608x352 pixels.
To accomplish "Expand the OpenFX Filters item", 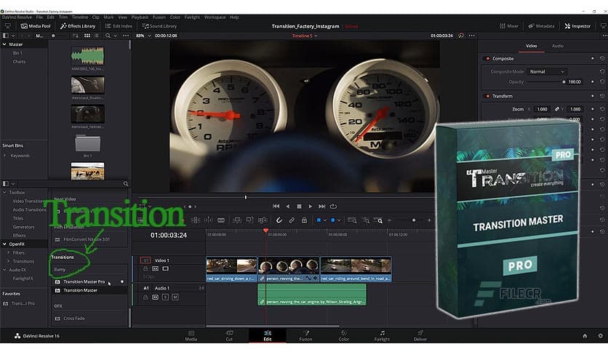I will (8, 252).
